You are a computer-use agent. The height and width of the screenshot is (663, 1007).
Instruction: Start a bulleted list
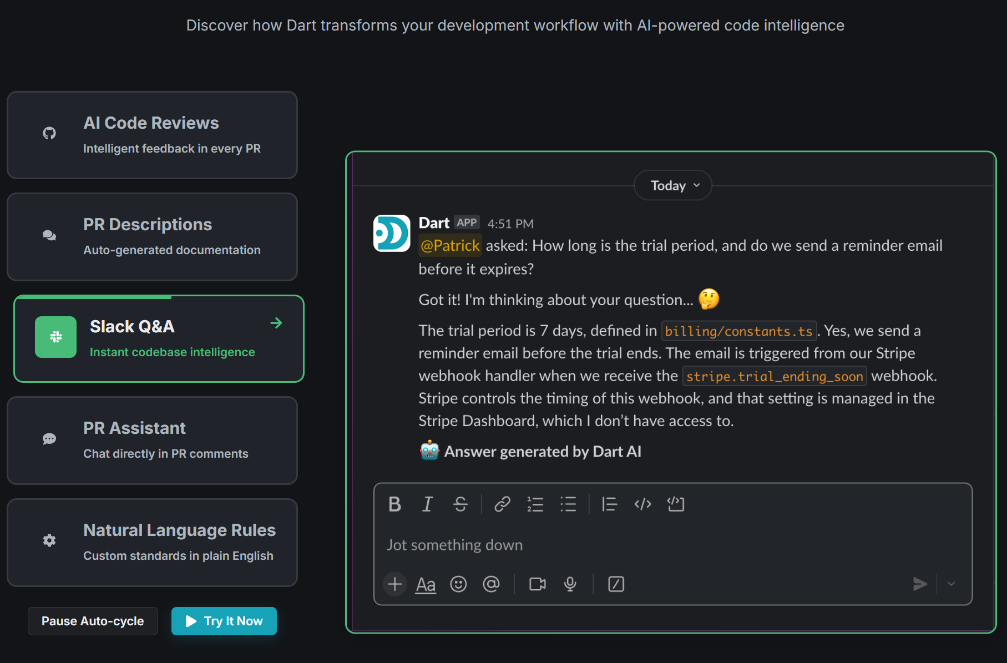[568, 504]
